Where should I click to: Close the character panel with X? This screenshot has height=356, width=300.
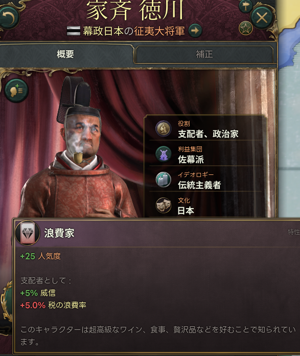pyautogui.click(x=262, y=18)
